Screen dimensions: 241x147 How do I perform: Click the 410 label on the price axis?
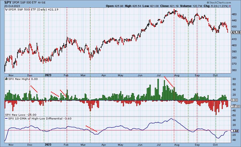point(234,39)
